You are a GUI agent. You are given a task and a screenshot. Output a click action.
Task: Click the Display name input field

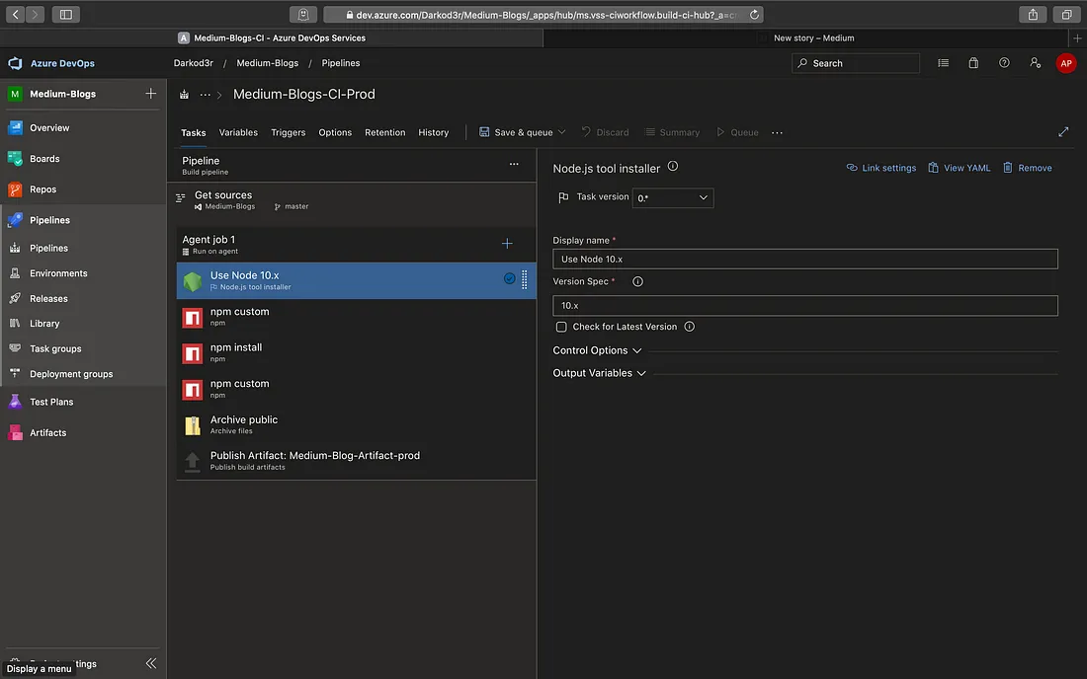tap(804, 259)
